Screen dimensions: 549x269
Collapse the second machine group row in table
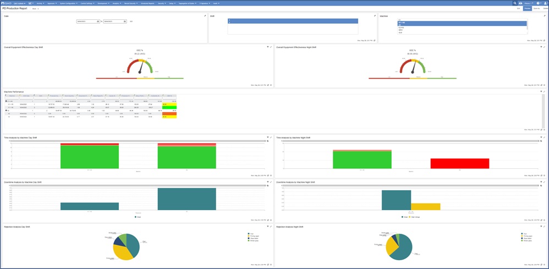click(x=6, y=110)
